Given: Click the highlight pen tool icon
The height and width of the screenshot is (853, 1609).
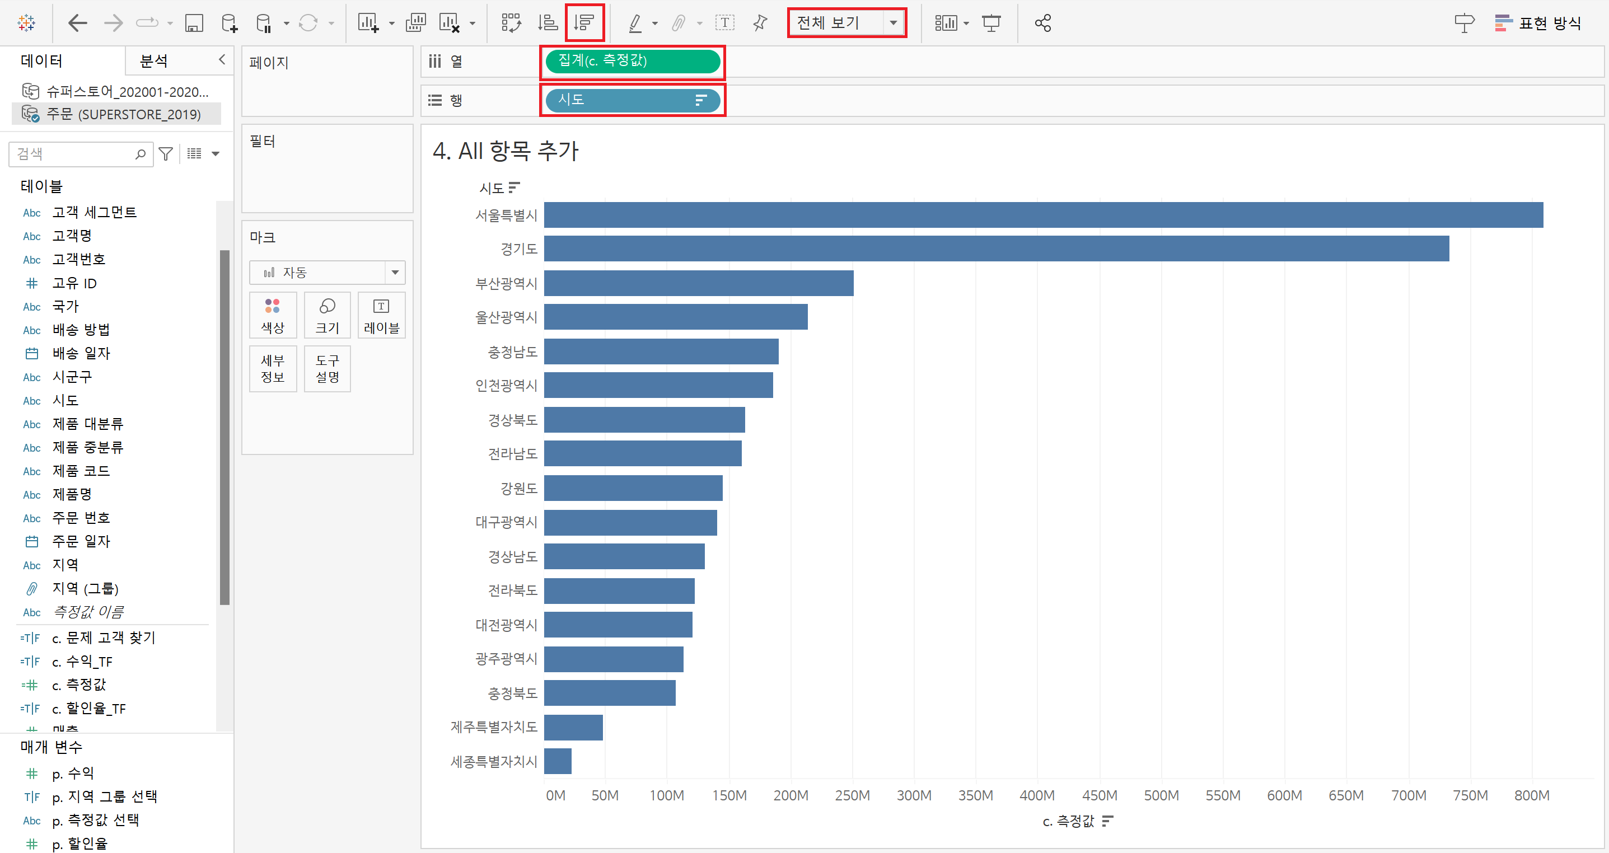Looking at the screenshot, I should (x=635, y=23).
